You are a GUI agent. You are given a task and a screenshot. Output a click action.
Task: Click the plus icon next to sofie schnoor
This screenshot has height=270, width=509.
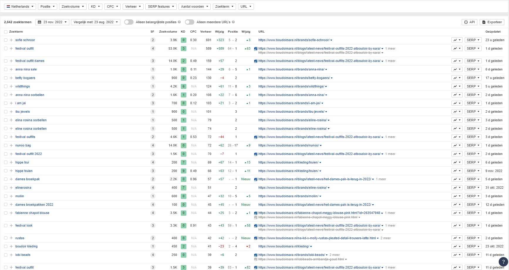11,40
